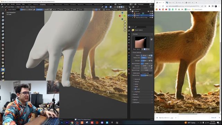The height and width of the screenshot is (125, 222).
Task: Select the Crease sculpt brush
Action: click(x=3, y=42)
